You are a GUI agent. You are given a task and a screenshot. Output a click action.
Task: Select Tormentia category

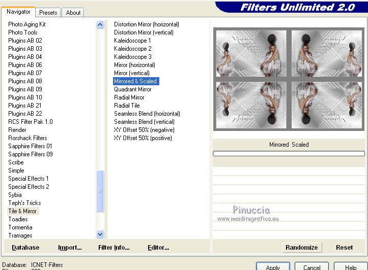click(x=20, y=227)
